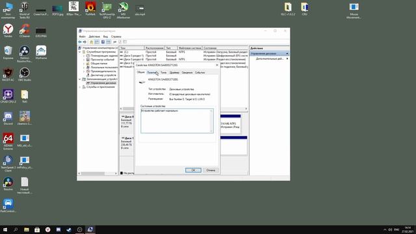Open Discord desktop shortcut
The image size is (416, 234).
[8, 118]
